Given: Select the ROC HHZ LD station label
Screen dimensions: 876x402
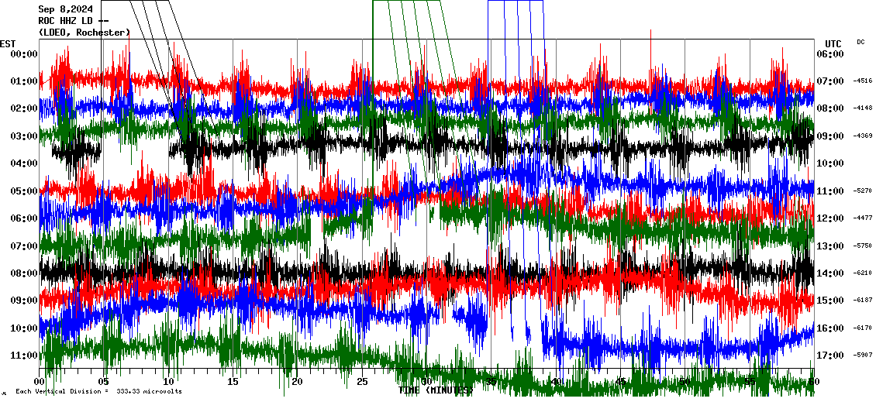Looking at the screenshot, I should 73,21.
